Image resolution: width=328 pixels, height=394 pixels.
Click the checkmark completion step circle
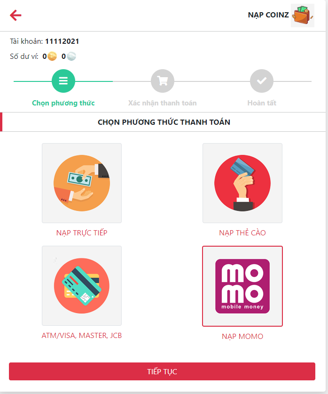262,81
